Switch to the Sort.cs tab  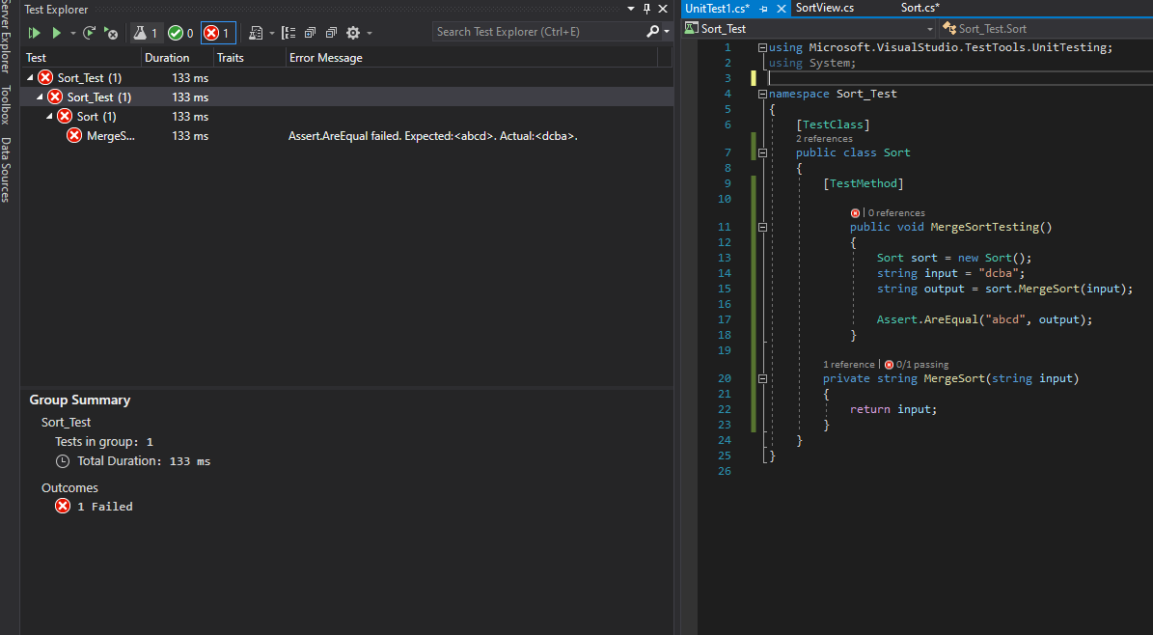pyautogui.click(x=920, y=8)
